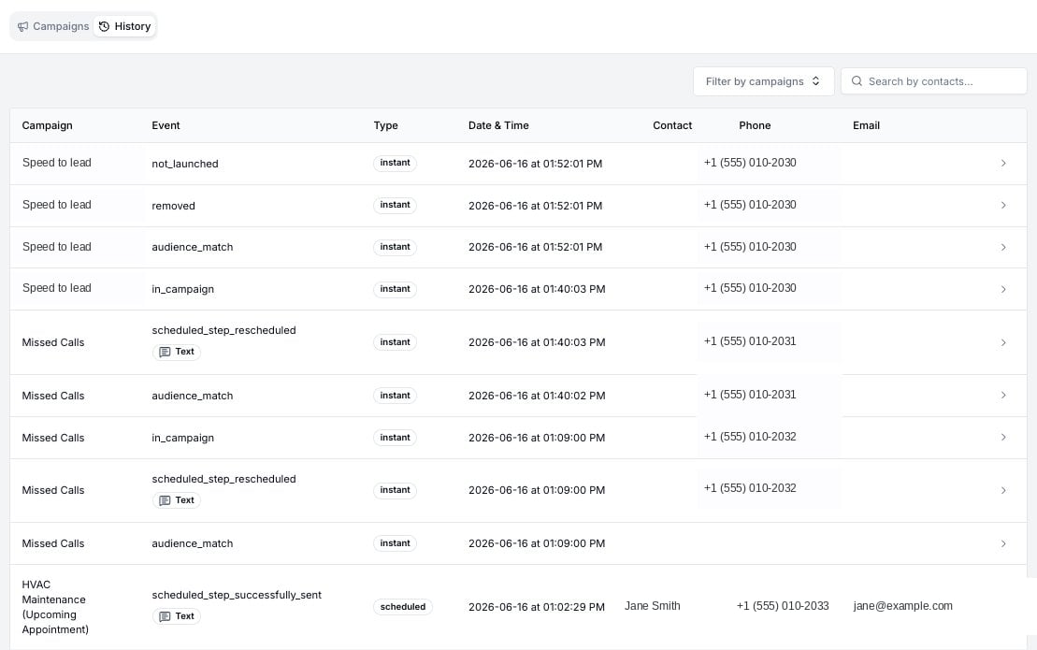Image resolution: width=1037 pixels, height=650 pixels.
Task: Select the Event column header
Action: click(166, 125)
